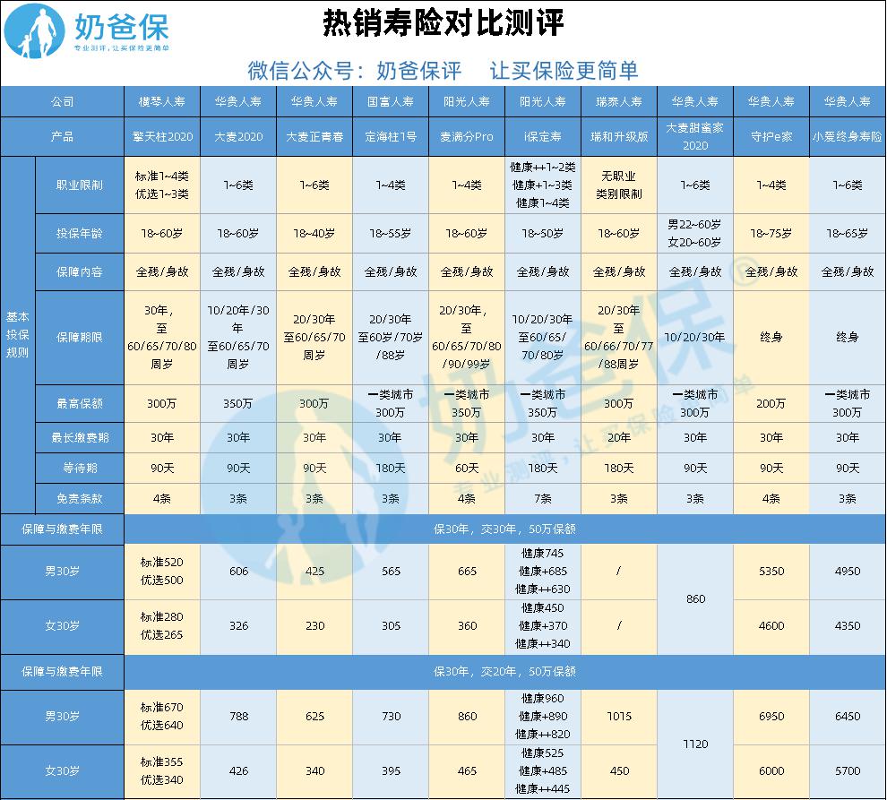This screenshot has width=887, height=800.
Task: Select the product cell 小爱终身寿险
Action: (x=848, y=137)
